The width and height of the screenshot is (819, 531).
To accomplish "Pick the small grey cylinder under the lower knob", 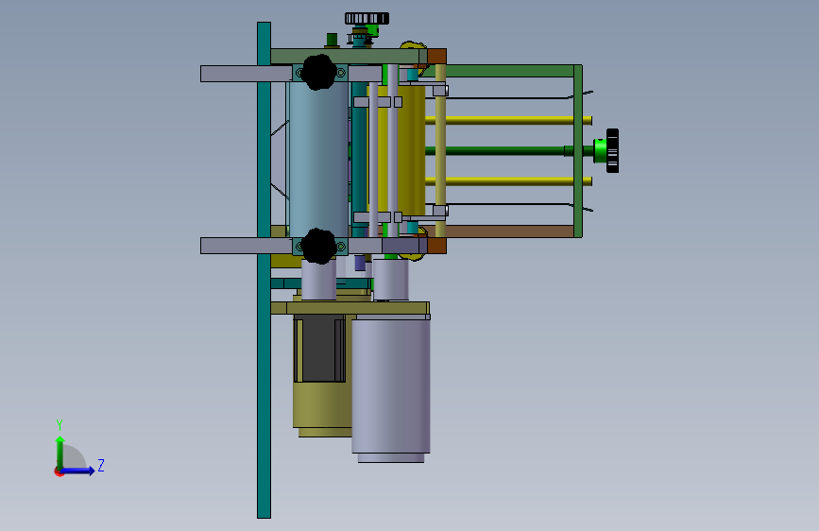I will click(x=318, y=280).
